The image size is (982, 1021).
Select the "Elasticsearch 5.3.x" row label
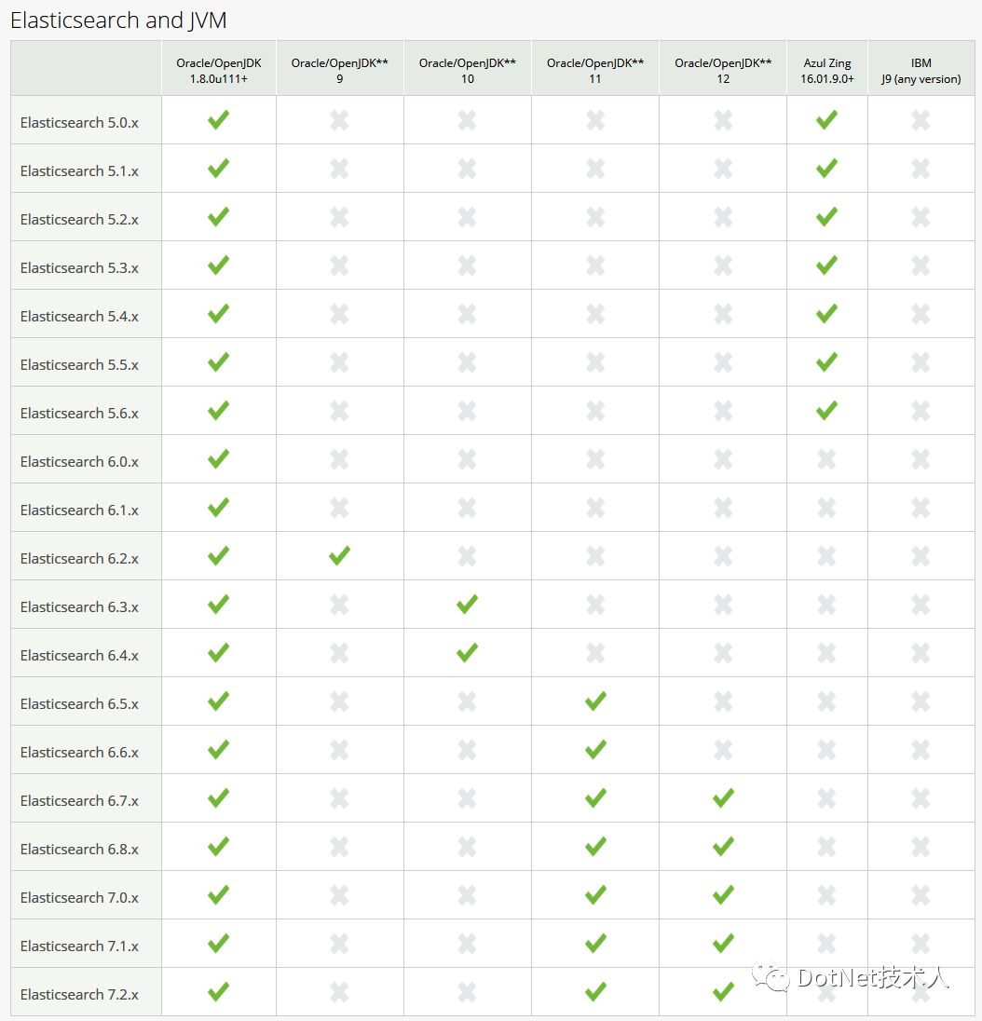tap(79, 267)
